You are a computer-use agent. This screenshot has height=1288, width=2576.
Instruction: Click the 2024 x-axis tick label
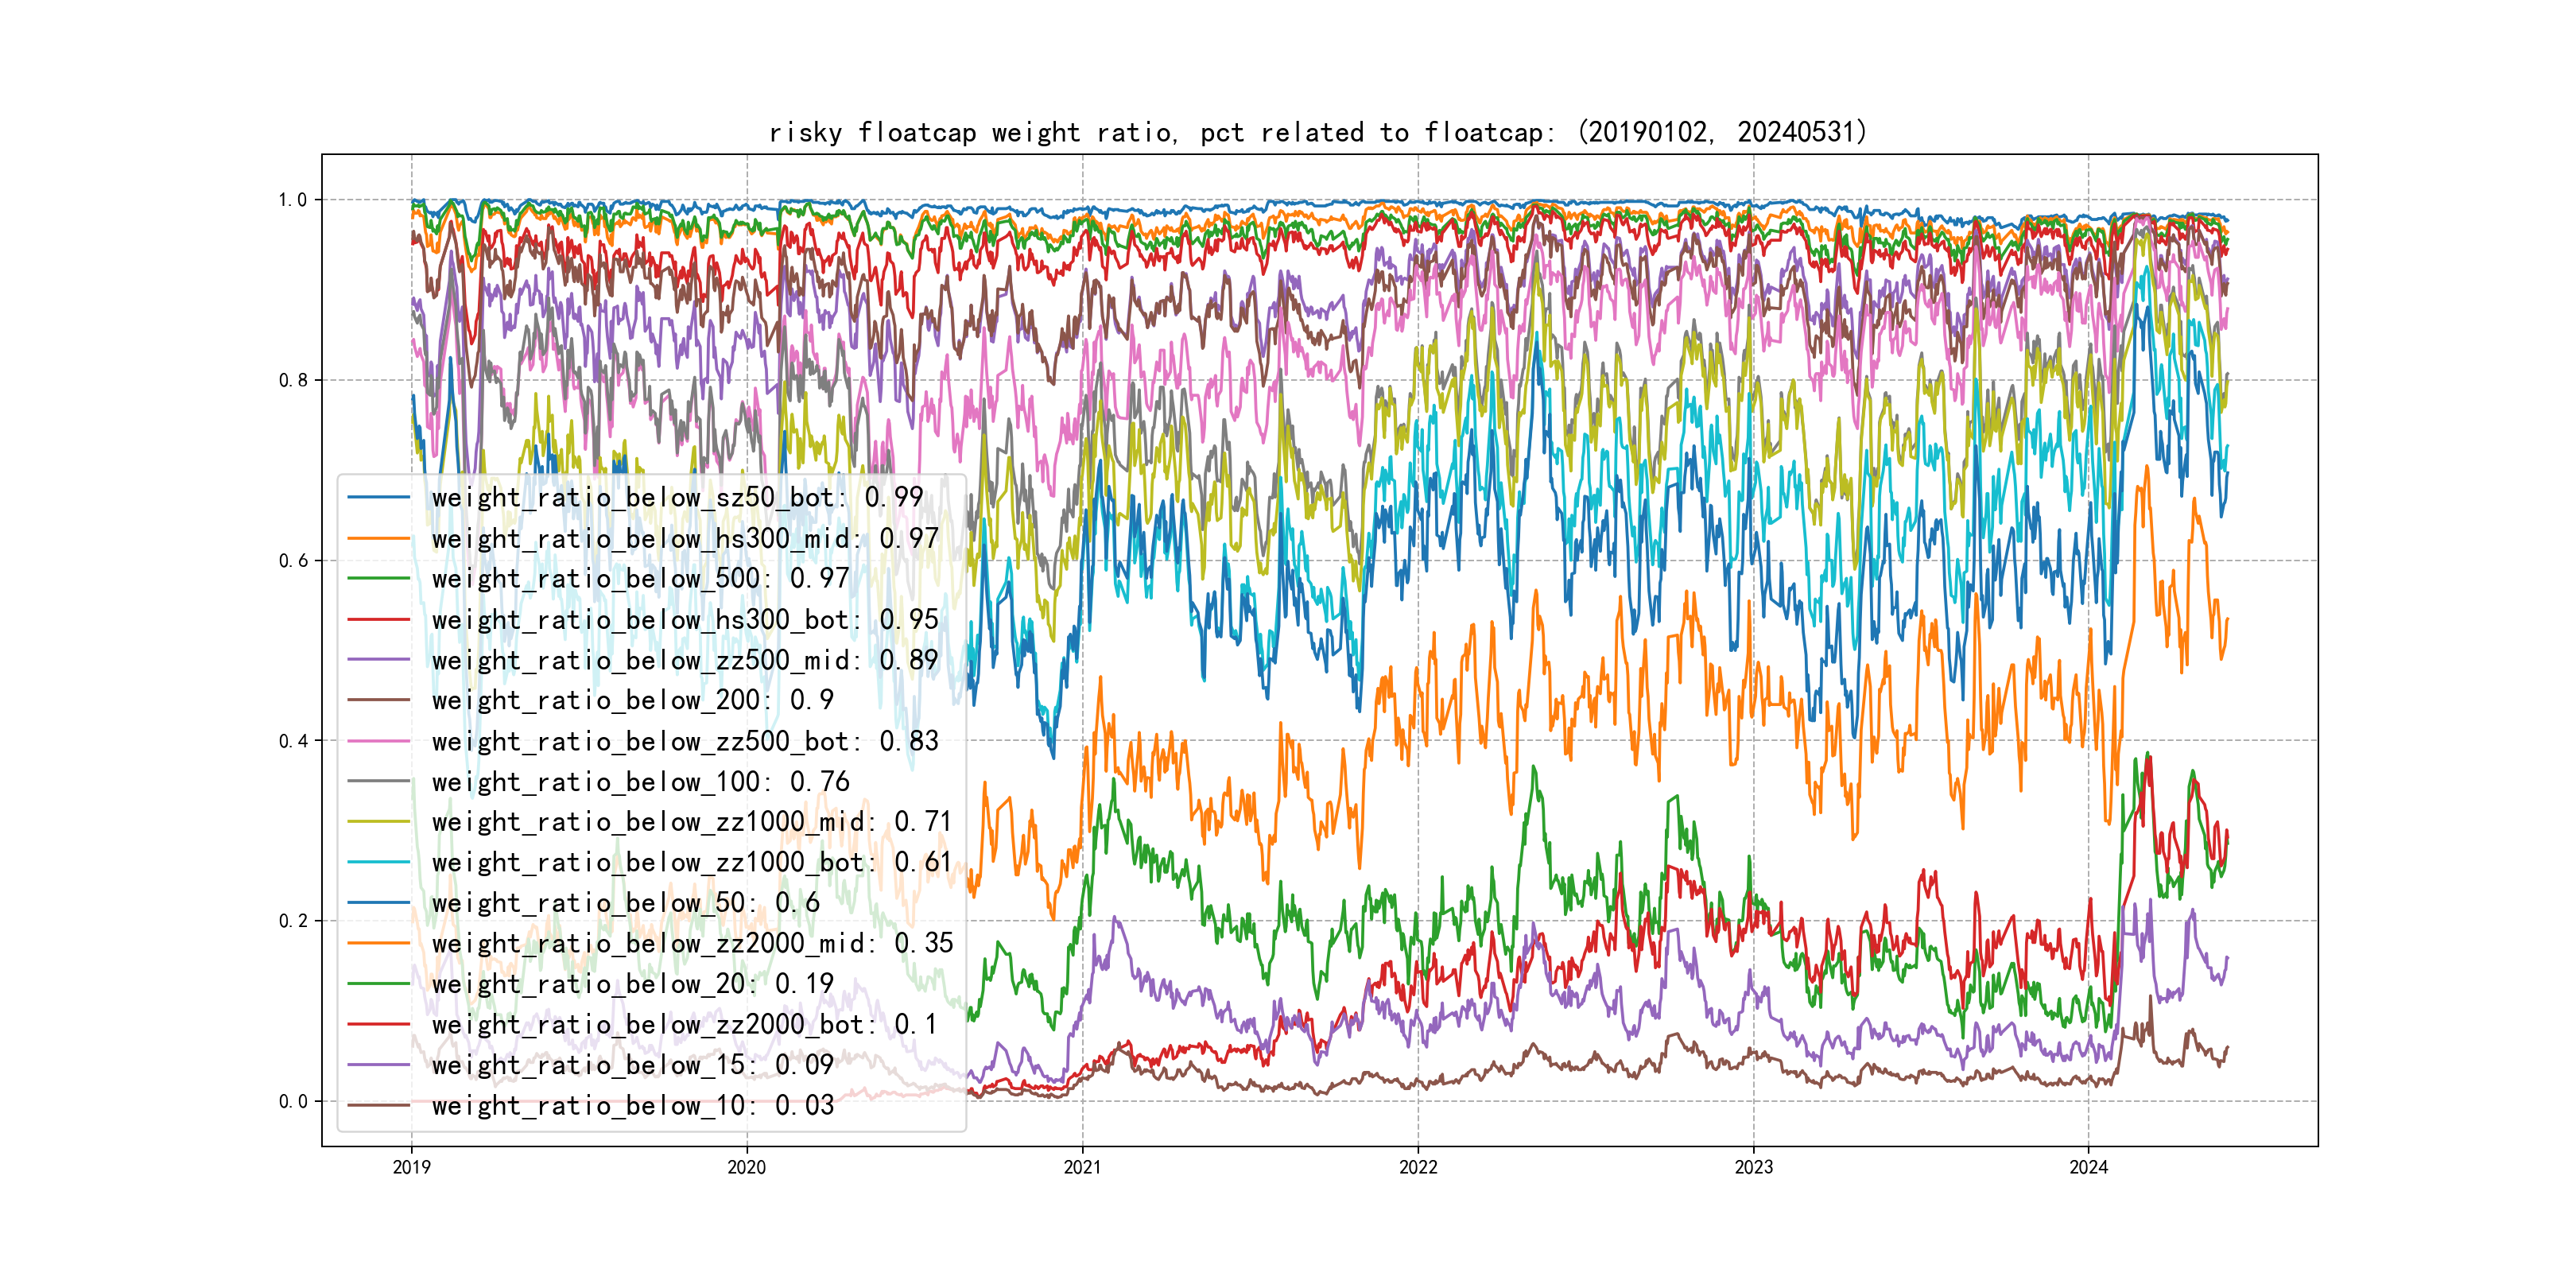point(2088,1167)
